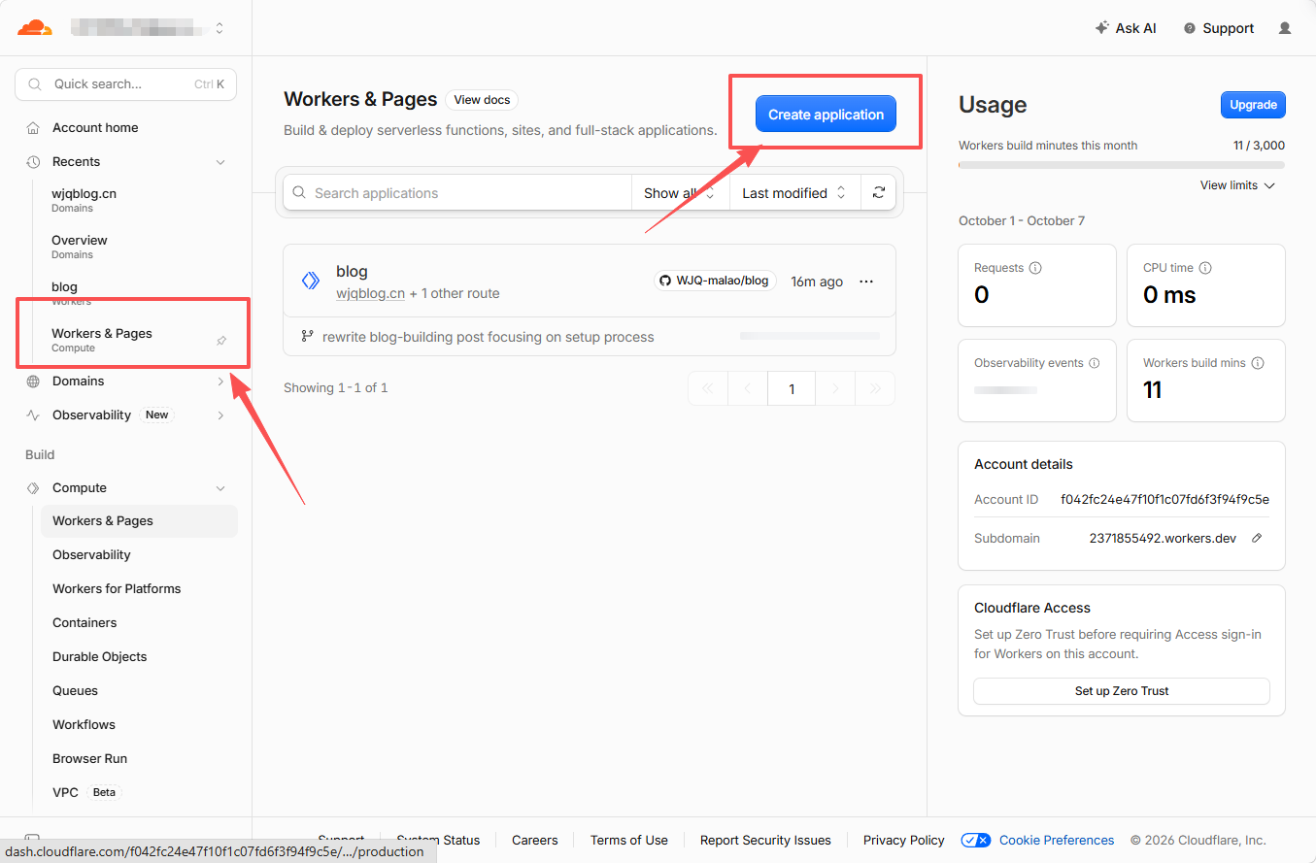1316x863 pixels.
Task: Expand View limits
Action: click(x=1237, y=185)
